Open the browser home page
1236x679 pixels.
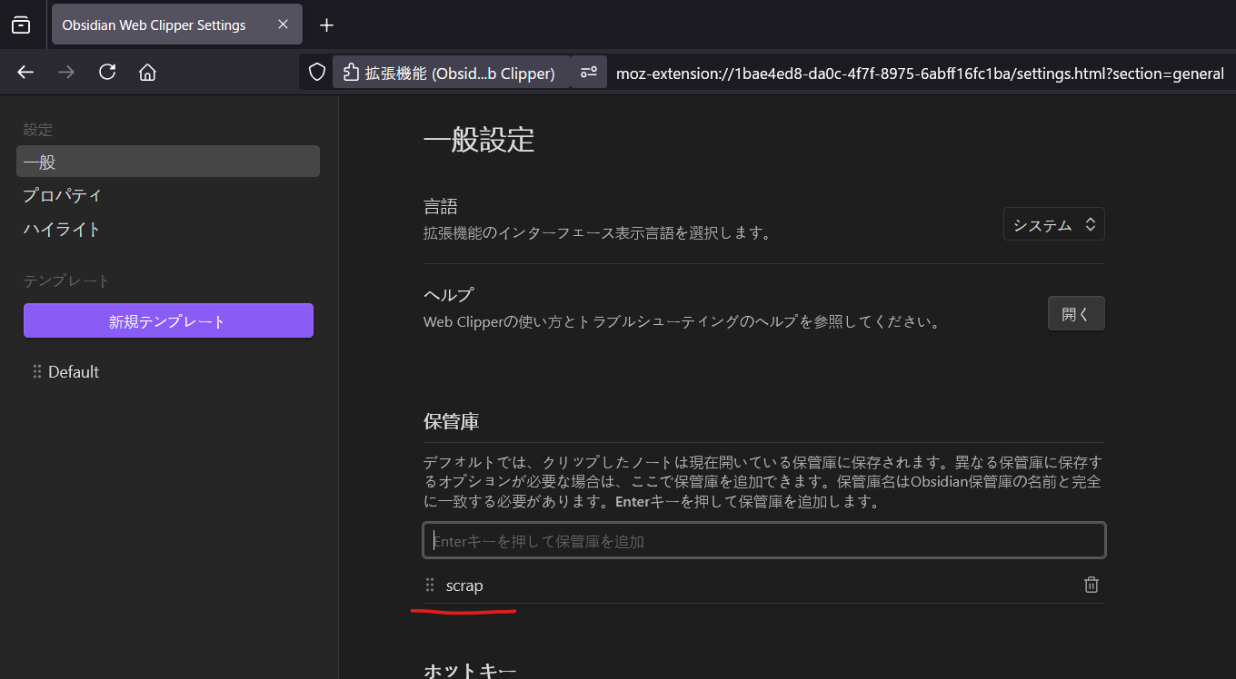(x=147, y=73)
